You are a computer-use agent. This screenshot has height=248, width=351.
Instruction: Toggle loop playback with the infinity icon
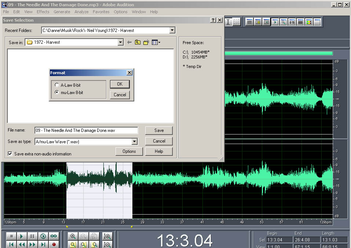pos(54,236)
